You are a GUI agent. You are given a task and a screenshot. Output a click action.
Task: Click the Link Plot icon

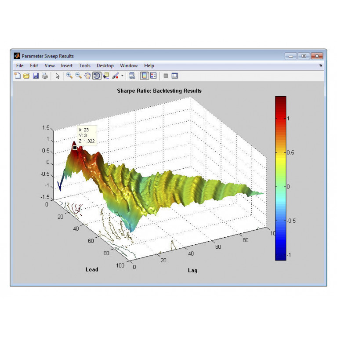(x=132, y=76)
